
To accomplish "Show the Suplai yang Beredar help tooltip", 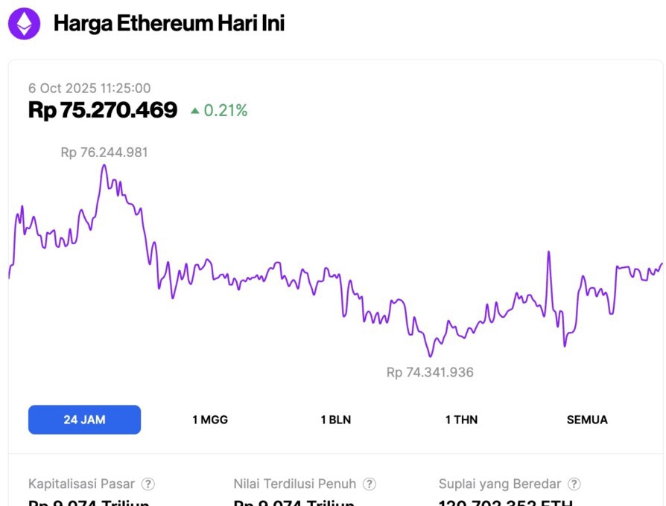I will tap(574, 484).
